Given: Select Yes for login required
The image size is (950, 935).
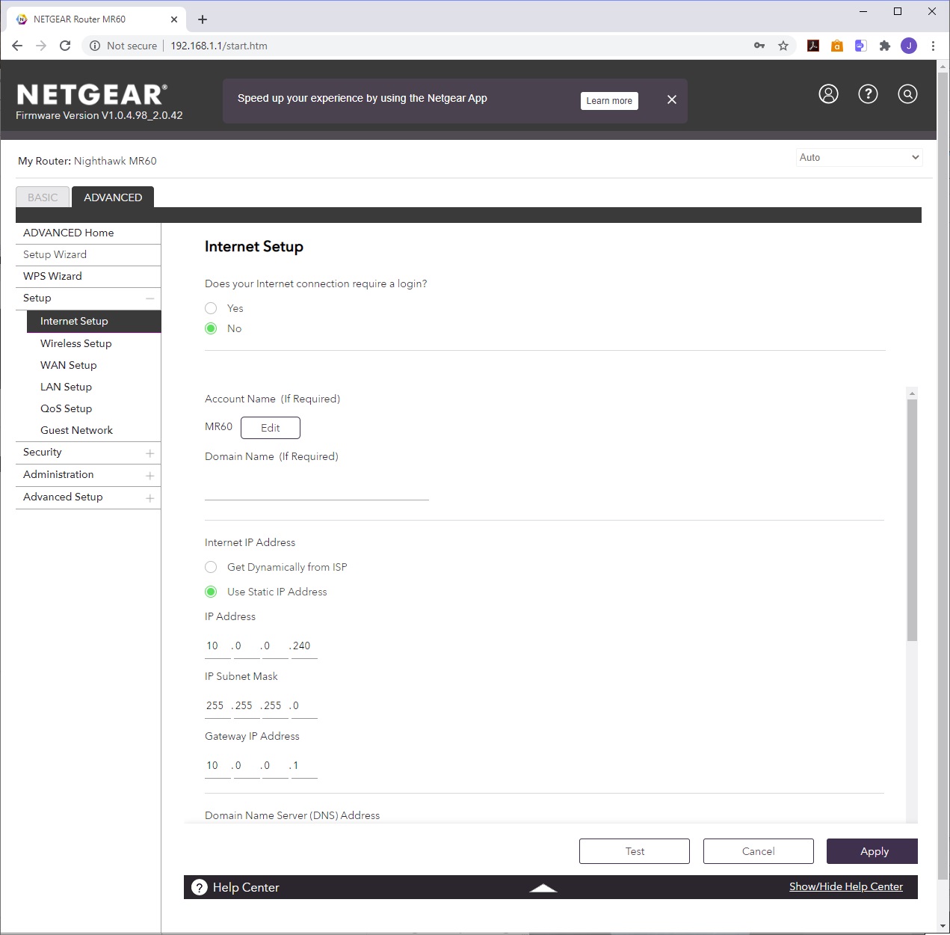Looking at the screenshot, I should (x=211, y=308).
